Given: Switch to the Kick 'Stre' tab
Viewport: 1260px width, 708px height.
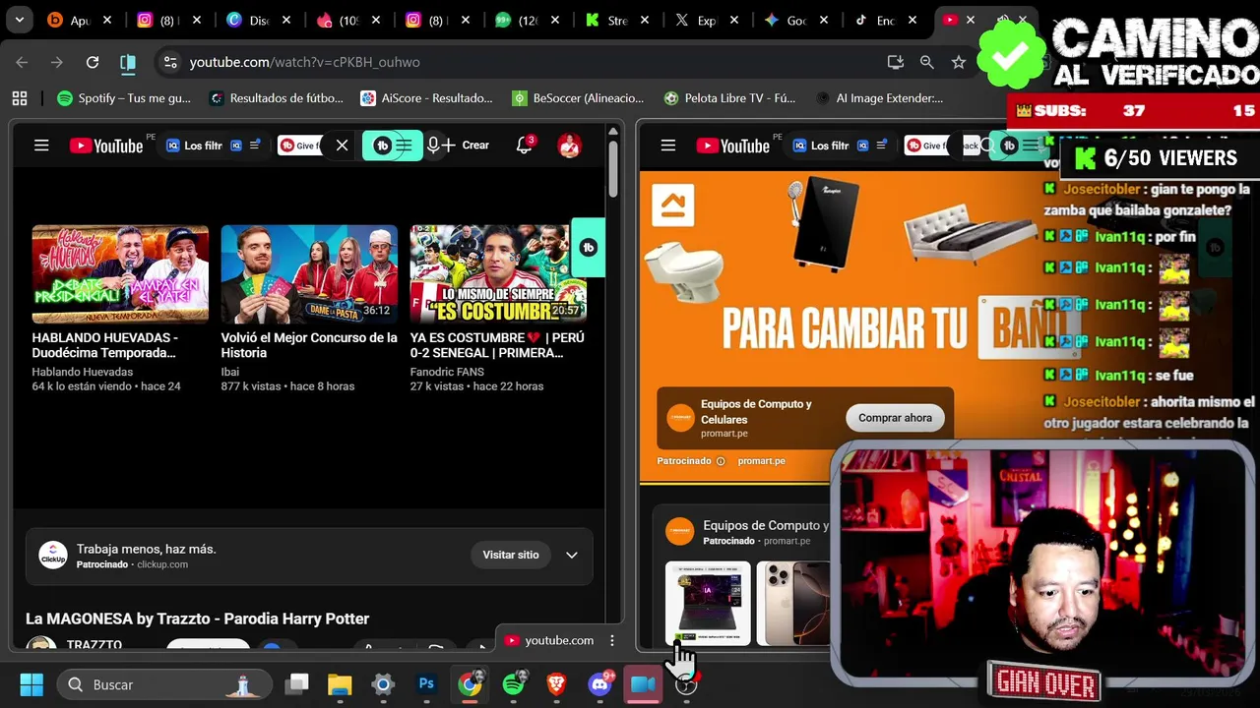Looking at the screenshot, I should 616,20.
